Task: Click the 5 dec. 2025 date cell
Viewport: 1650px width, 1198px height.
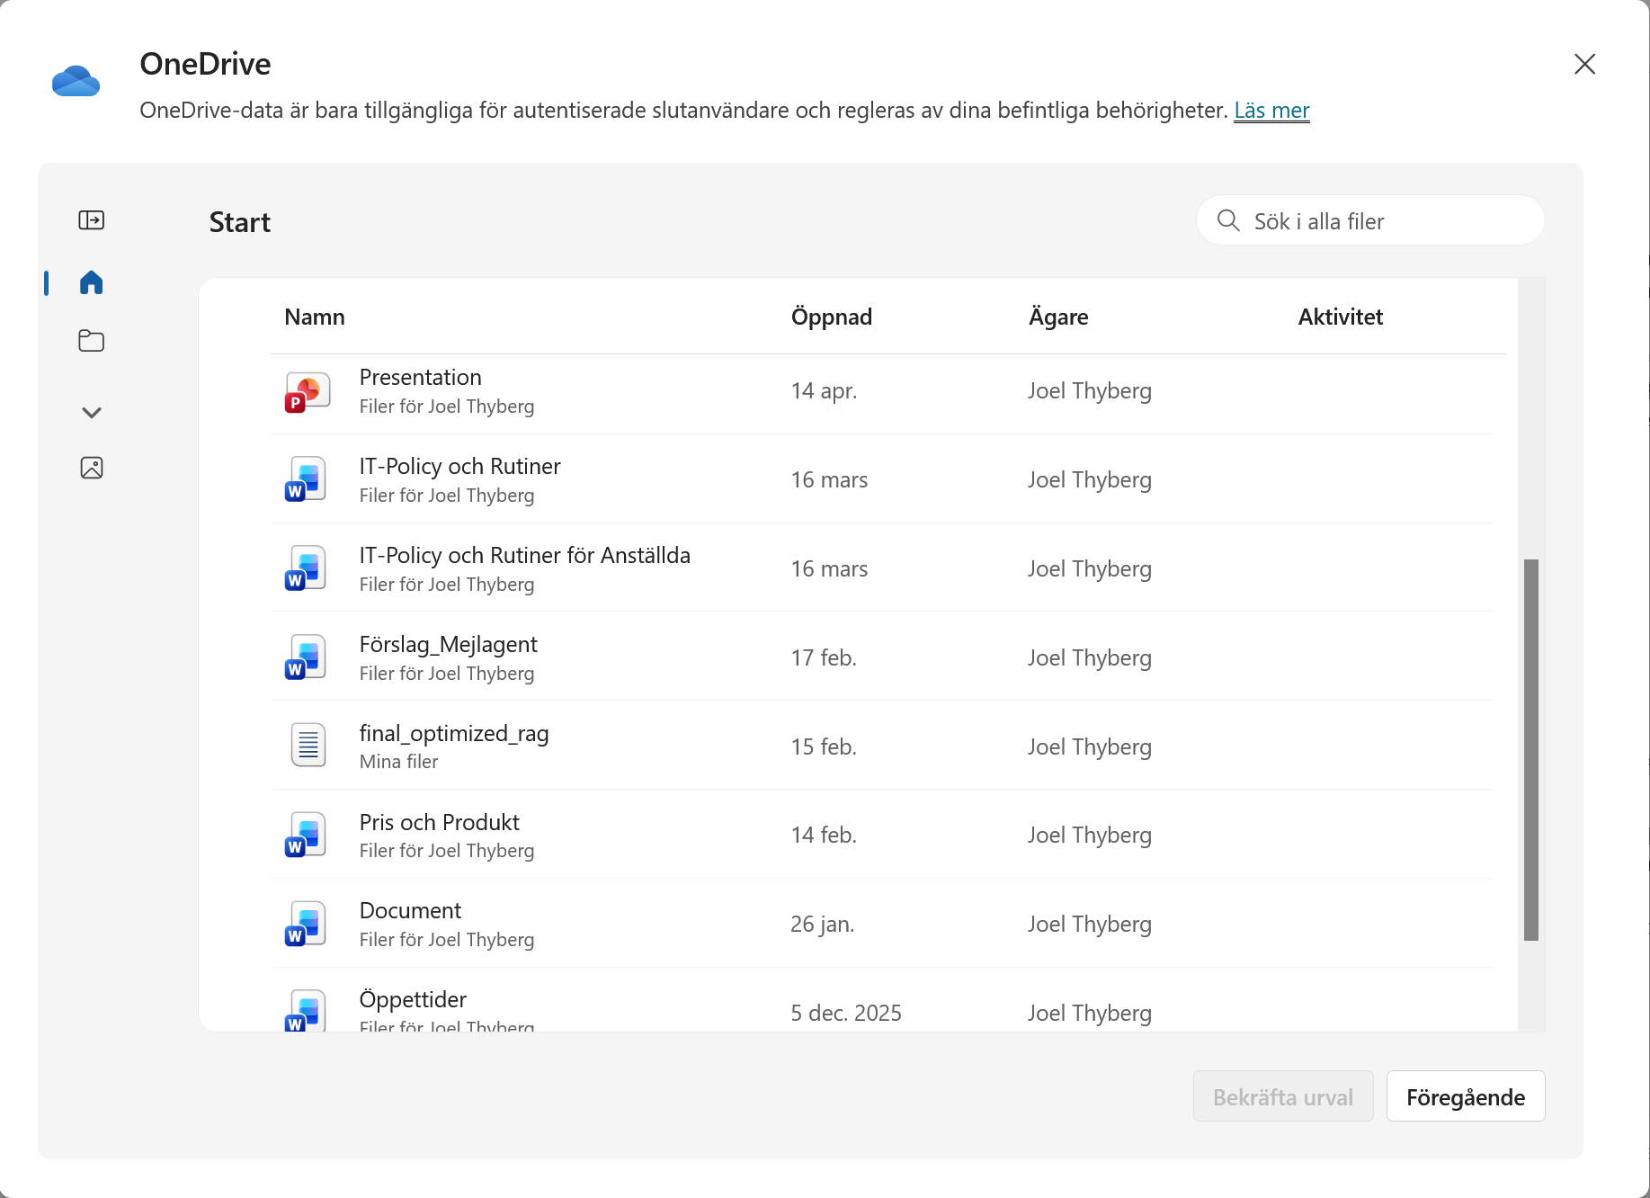Action: (x=846, y=1013)
